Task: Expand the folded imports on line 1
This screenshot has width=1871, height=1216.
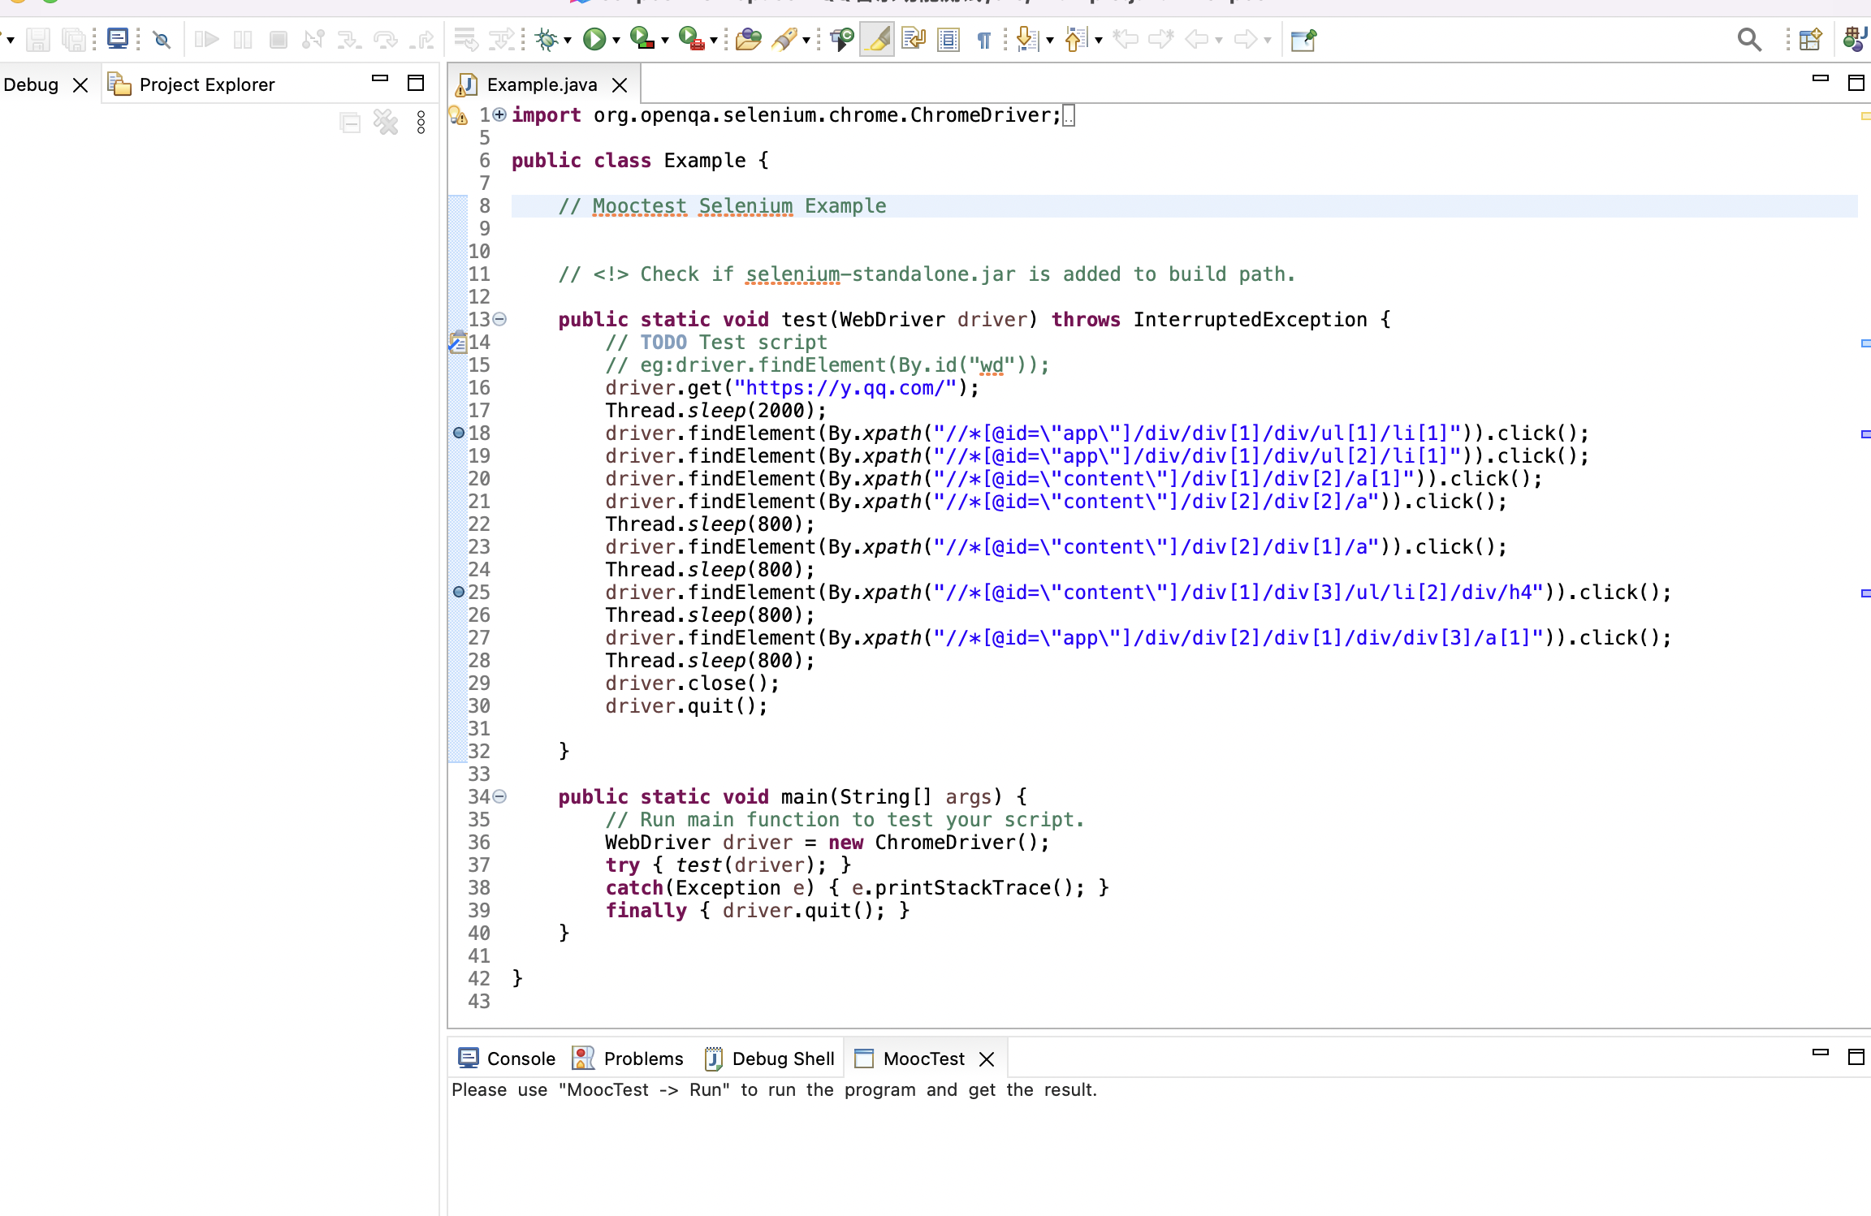Action: (499, 114)
